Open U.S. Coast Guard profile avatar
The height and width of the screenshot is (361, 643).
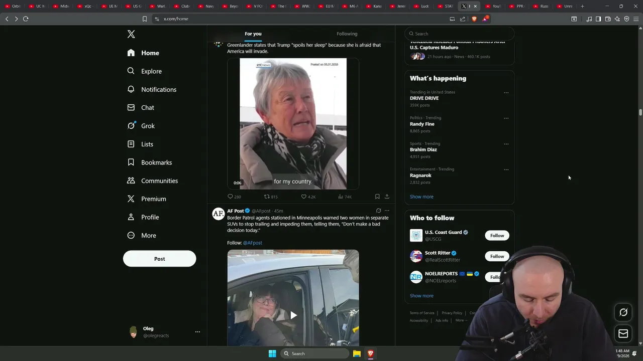pos(416,236)
